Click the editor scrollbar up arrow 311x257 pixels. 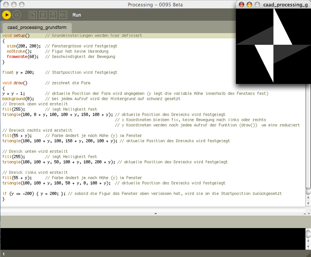click(x=308, y=197)
